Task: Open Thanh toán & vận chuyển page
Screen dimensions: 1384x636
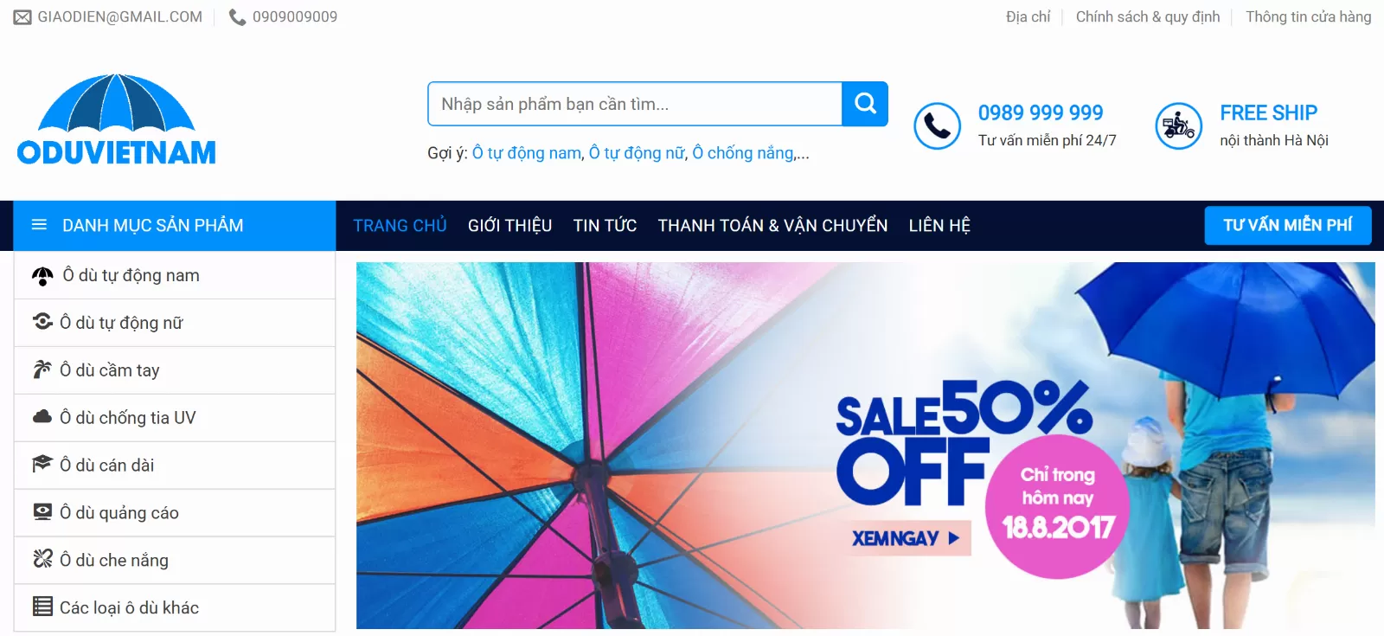Action: [x=772, y=226]
